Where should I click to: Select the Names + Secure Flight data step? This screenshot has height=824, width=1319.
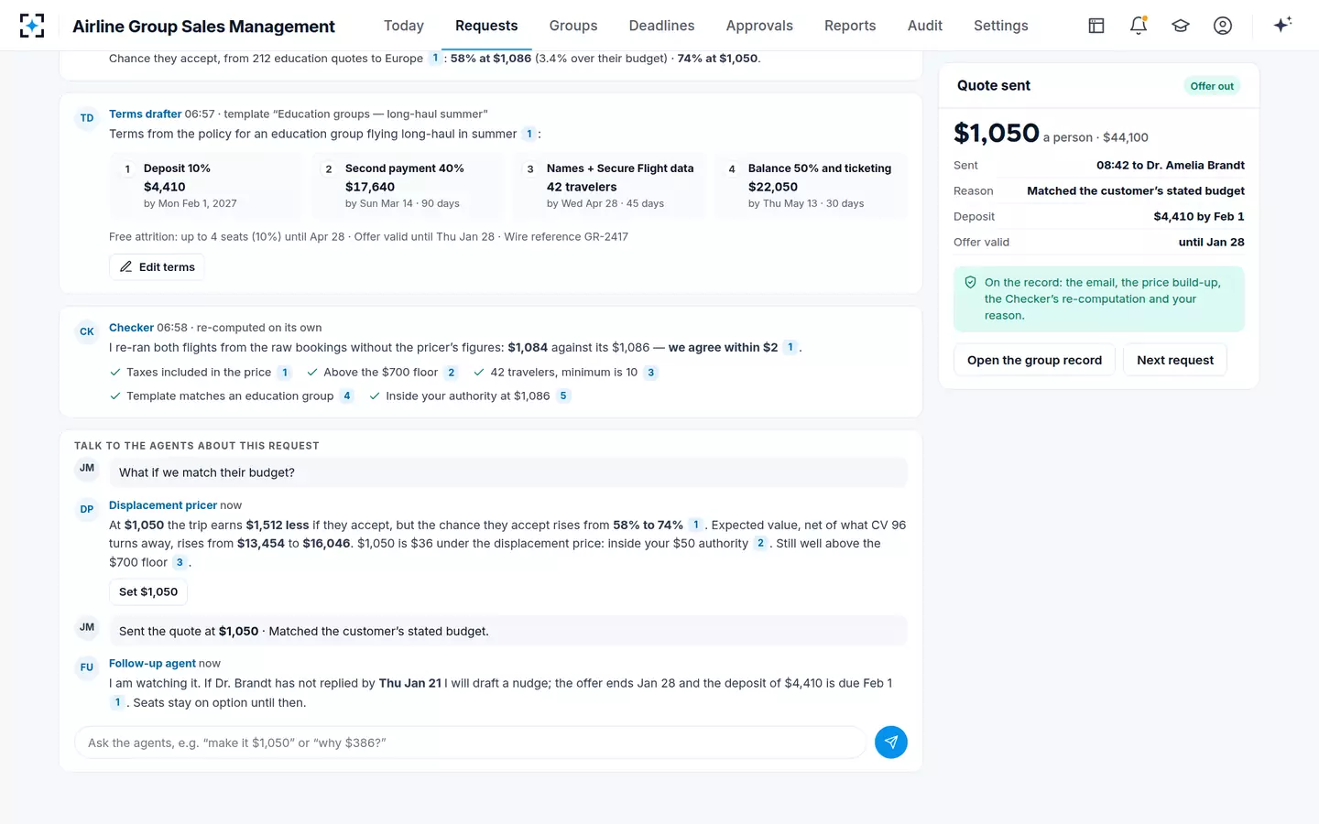[x=608, y=186]
